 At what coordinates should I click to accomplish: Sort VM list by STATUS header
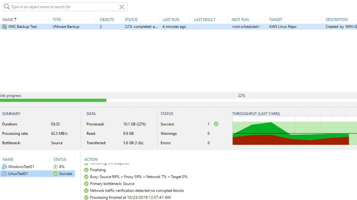tap(60, 160)
